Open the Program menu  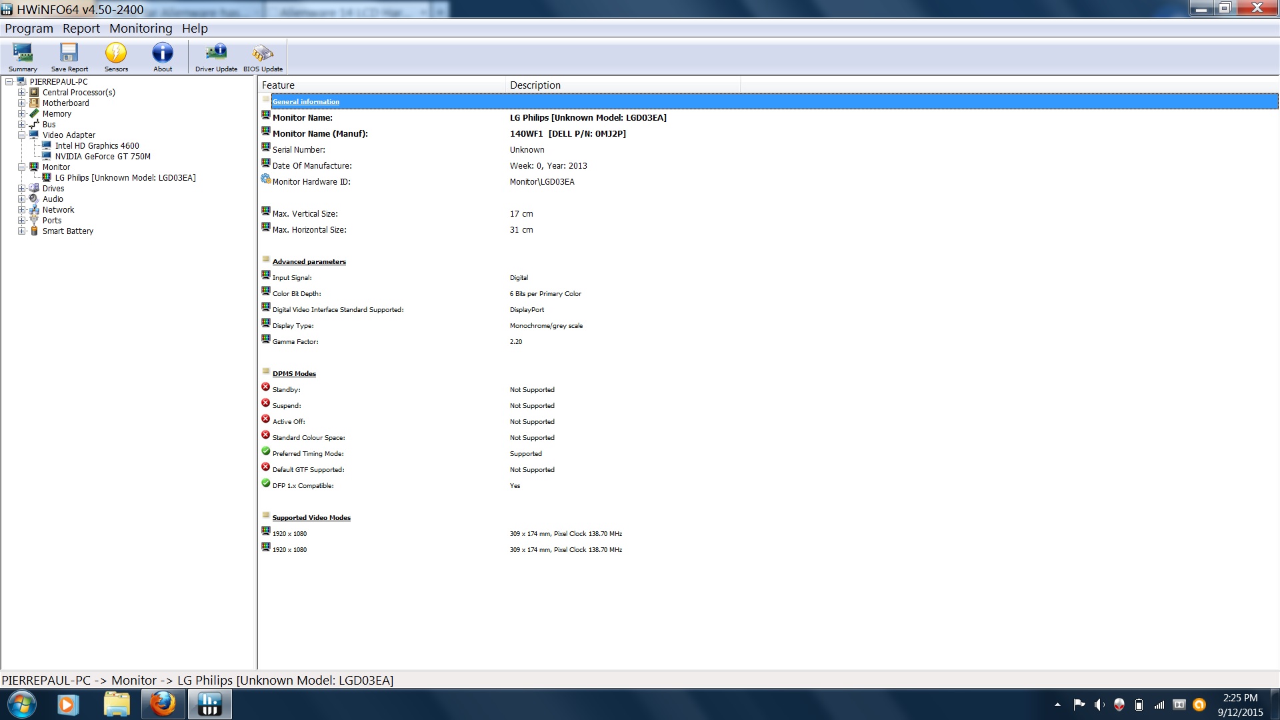[29, 28]
